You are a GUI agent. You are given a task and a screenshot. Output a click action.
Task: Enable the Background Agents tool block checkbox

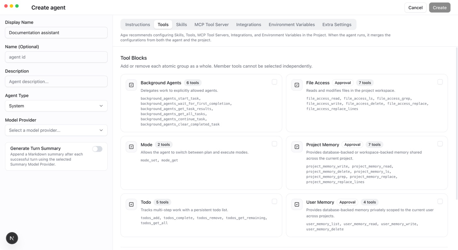[274, 82]
